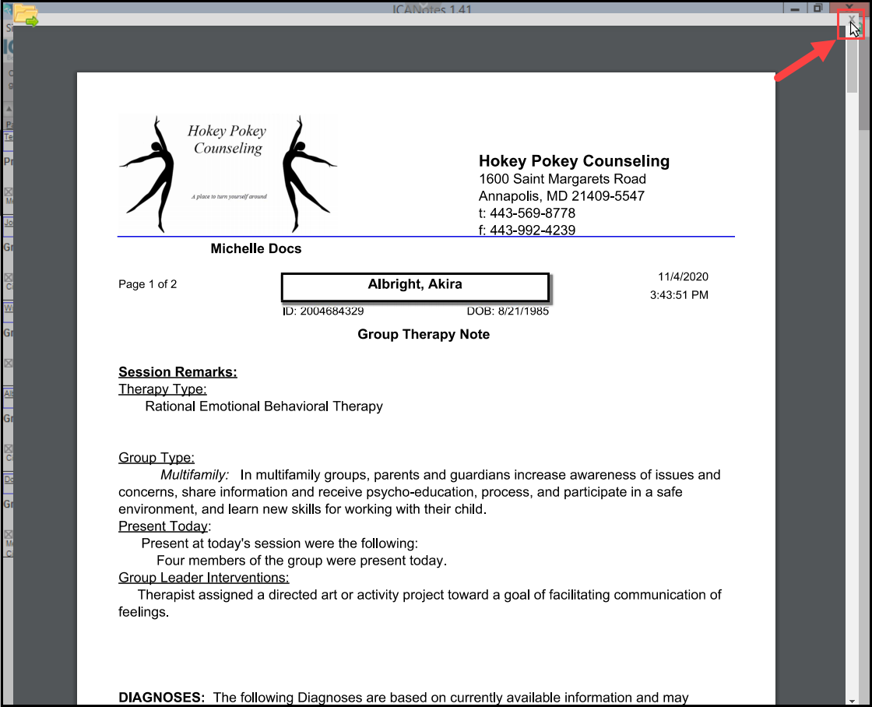The width and height of the screenshot is (872, 707).
Task: Click the Hokey Pokey Counseling dancer logo
Action: click(x=227, y=173)
